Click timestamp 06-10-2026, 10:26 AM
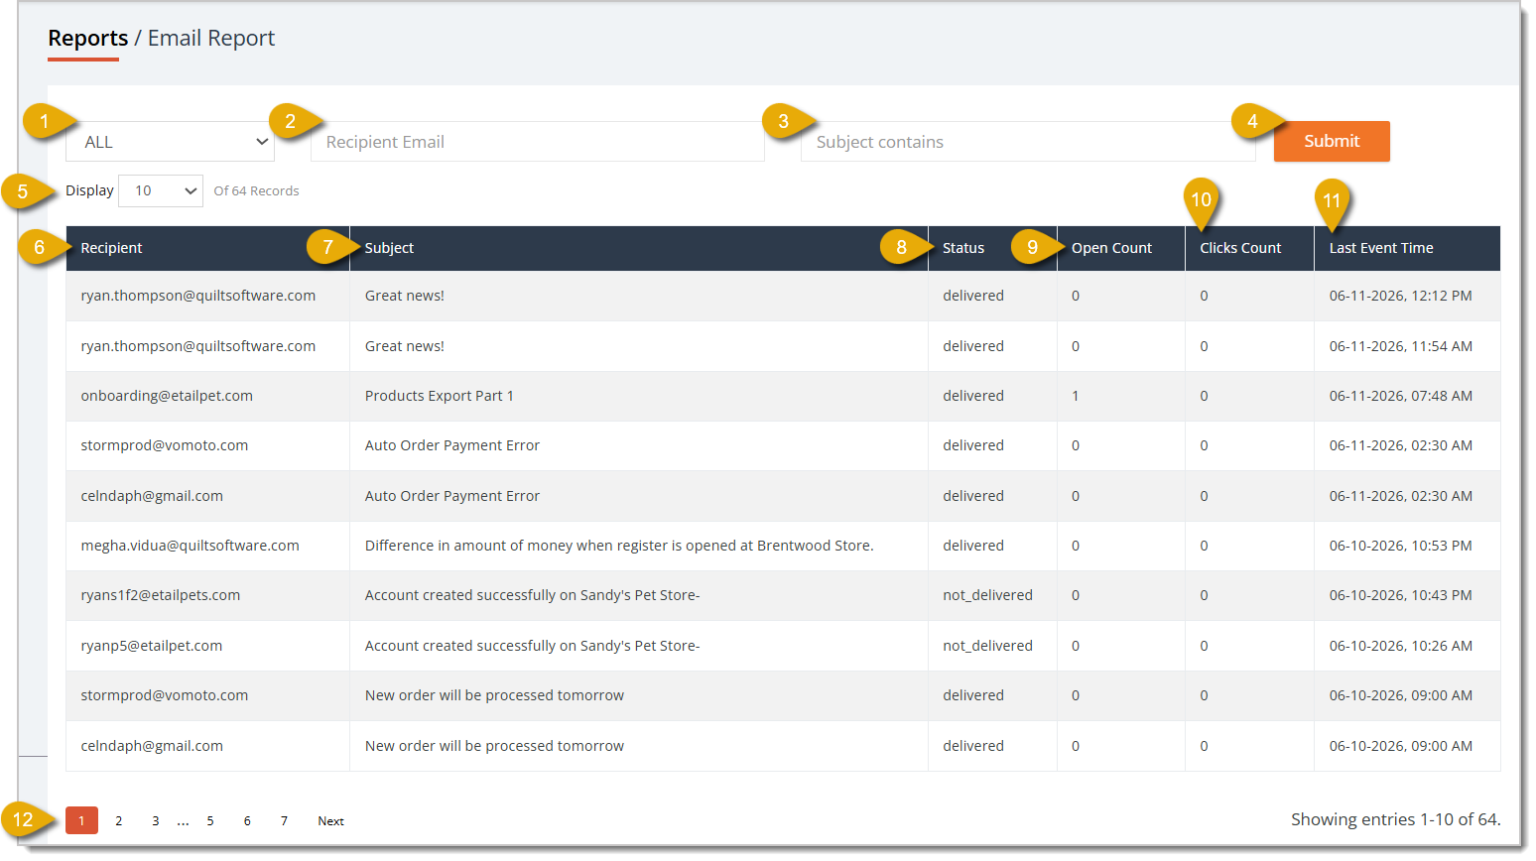This screenshot has height=861, width=1536. pyautogui.click(x=1401, y=646)
